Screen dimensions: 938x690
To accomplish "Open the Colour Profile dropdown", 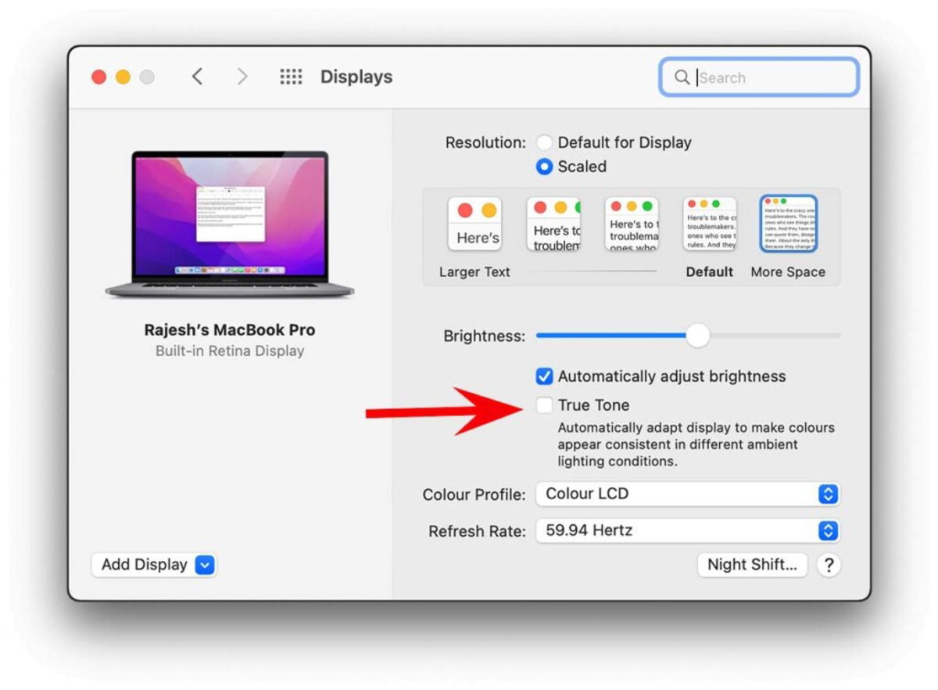I will point(829,494).
